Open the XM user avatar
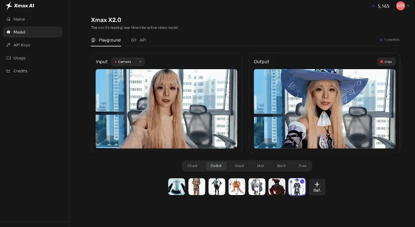 coord(400,6)
